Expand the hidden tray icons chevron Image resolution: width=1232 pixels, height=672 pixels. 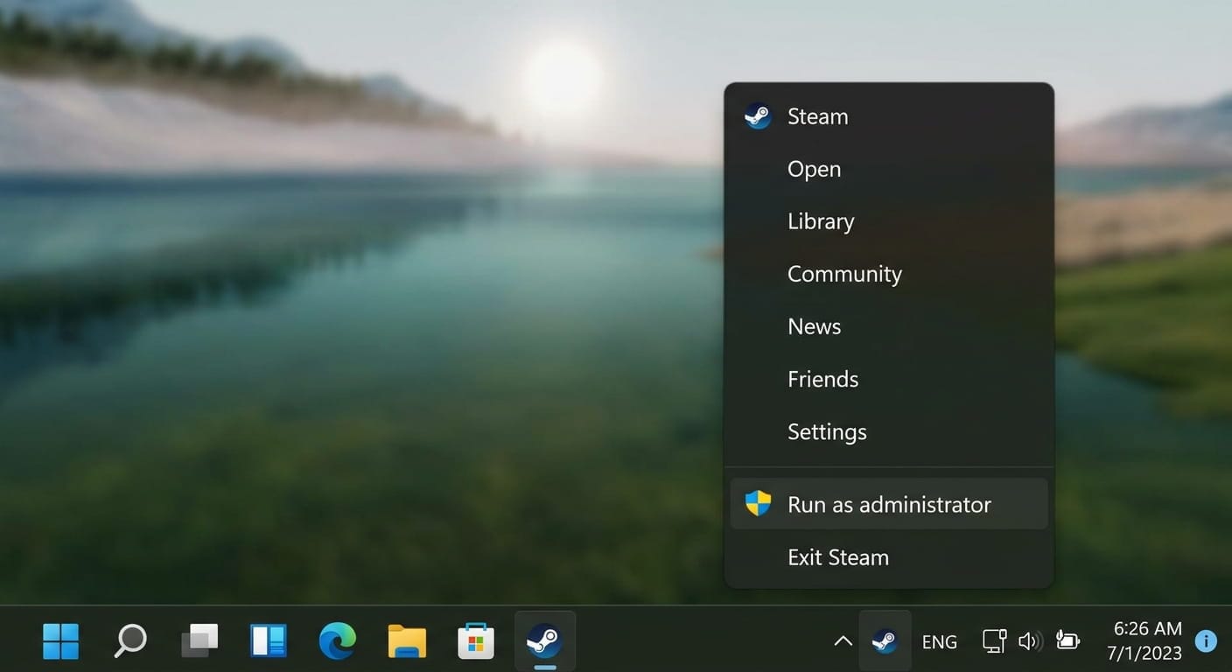[843, 641]
